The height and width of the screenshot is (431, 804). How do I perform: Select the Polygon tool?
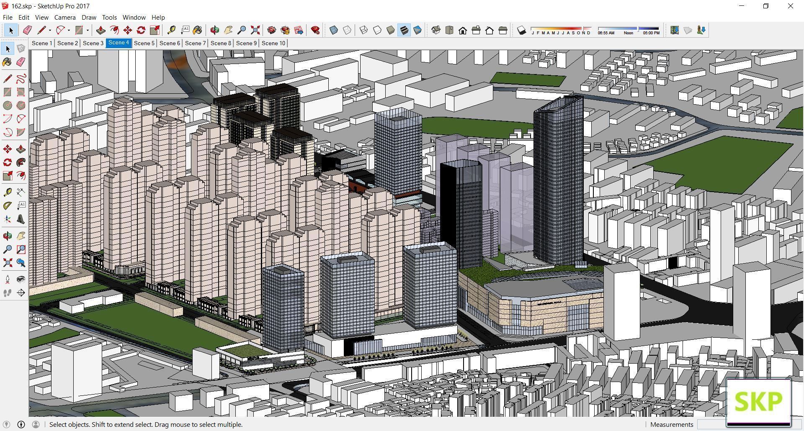21,105
